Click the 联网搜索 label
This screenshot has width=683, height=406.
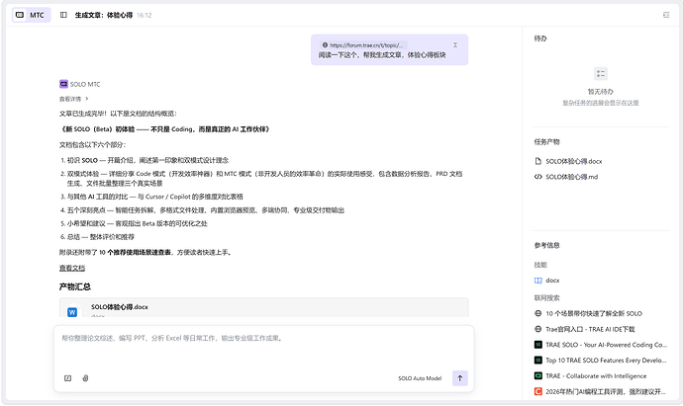click(x=547, y=298)
